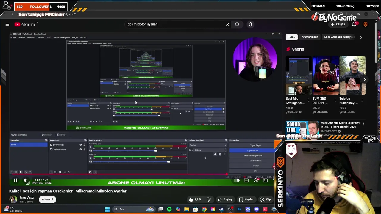The height and width of the screenshot is (214, 381).
Task: Clear the search box with the X
Action: [227, 24]
